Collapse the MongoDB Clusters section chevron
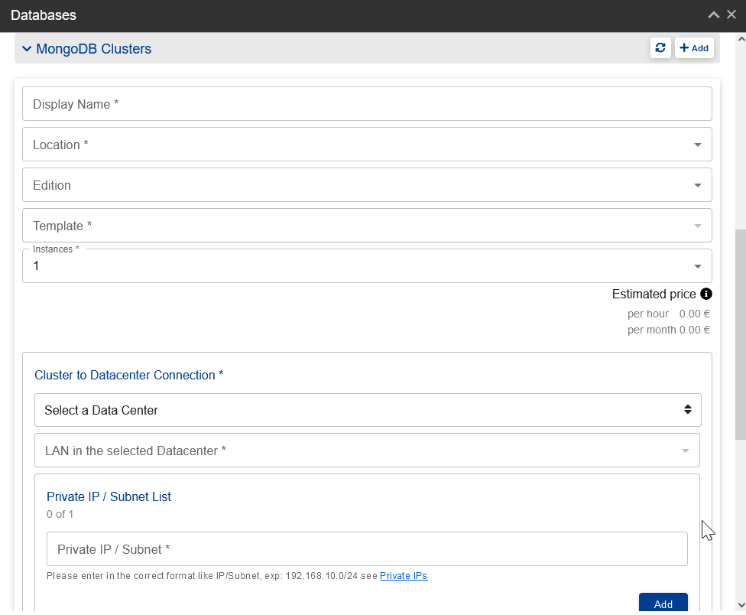The width and height of the screenshot is (746, 615). tap(27, 49)
